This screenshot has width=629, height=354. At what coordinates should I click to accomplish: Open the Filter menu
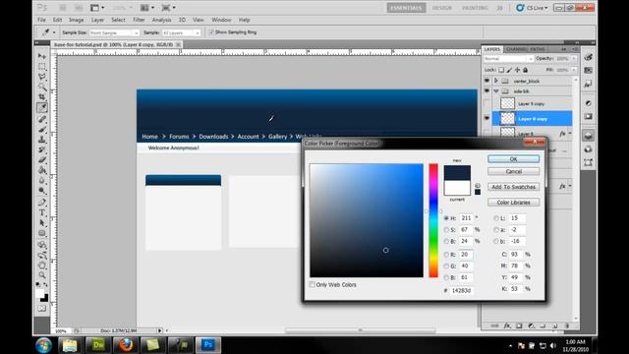pos(139,20)
